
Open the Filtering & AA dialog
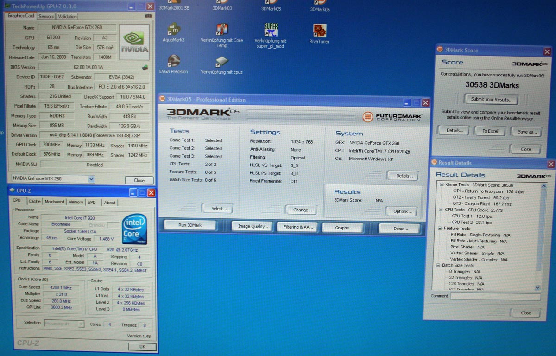coord(298,227)
